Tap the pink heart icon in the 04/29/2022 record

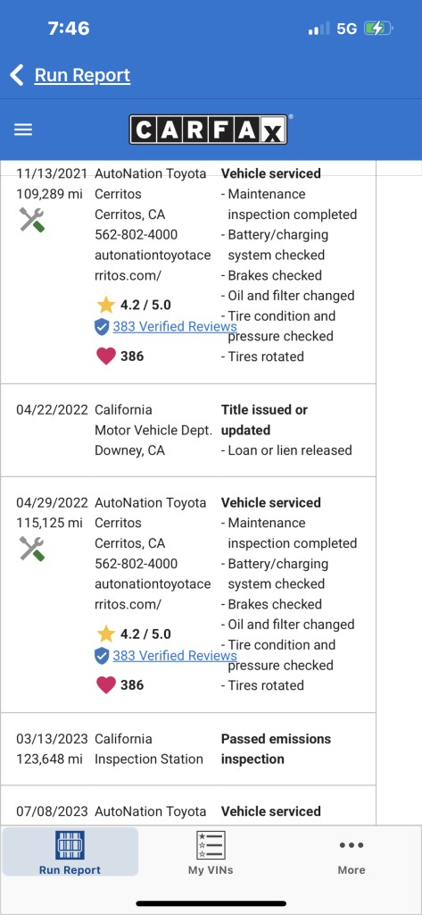pos(105,685)
